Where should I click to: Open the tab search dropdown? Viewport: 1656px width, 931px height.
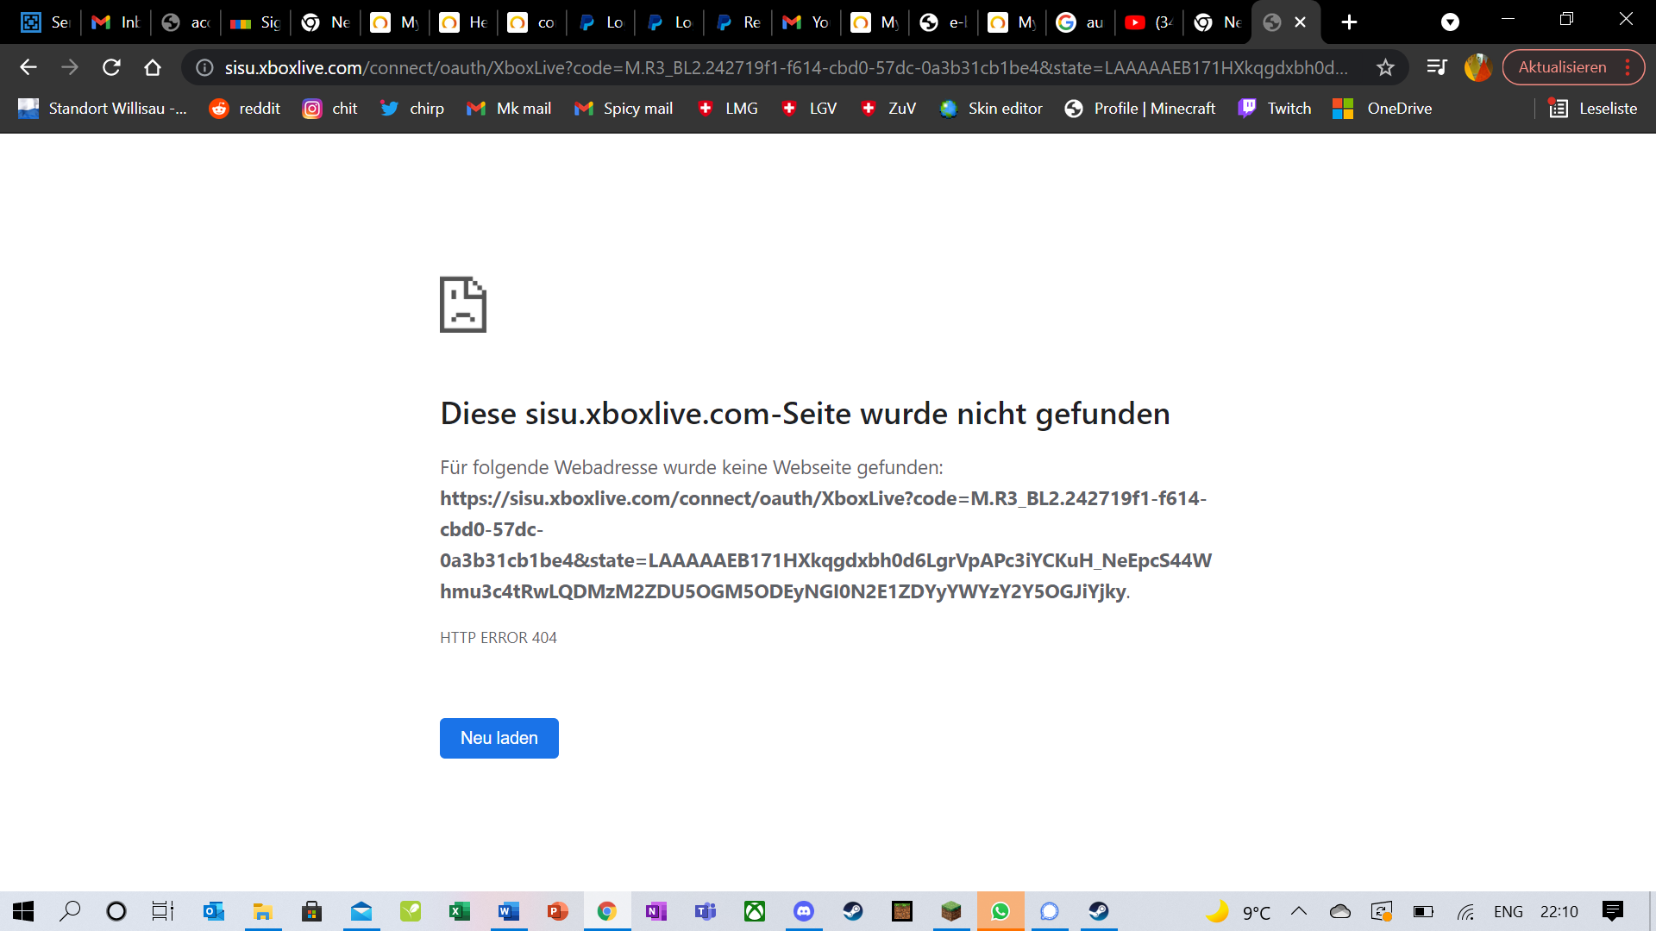[1450, 22]
